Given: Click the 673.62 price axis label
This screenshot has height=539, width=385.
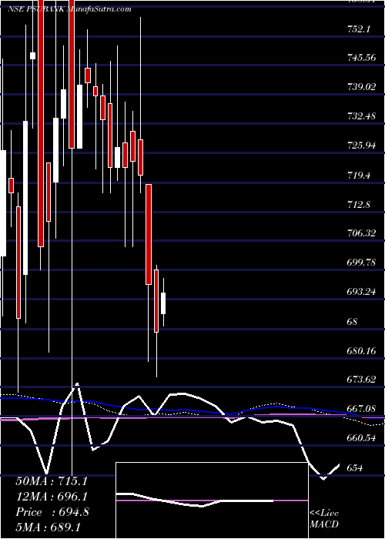Looking at the screenshot, I should [x=361, y=380].
